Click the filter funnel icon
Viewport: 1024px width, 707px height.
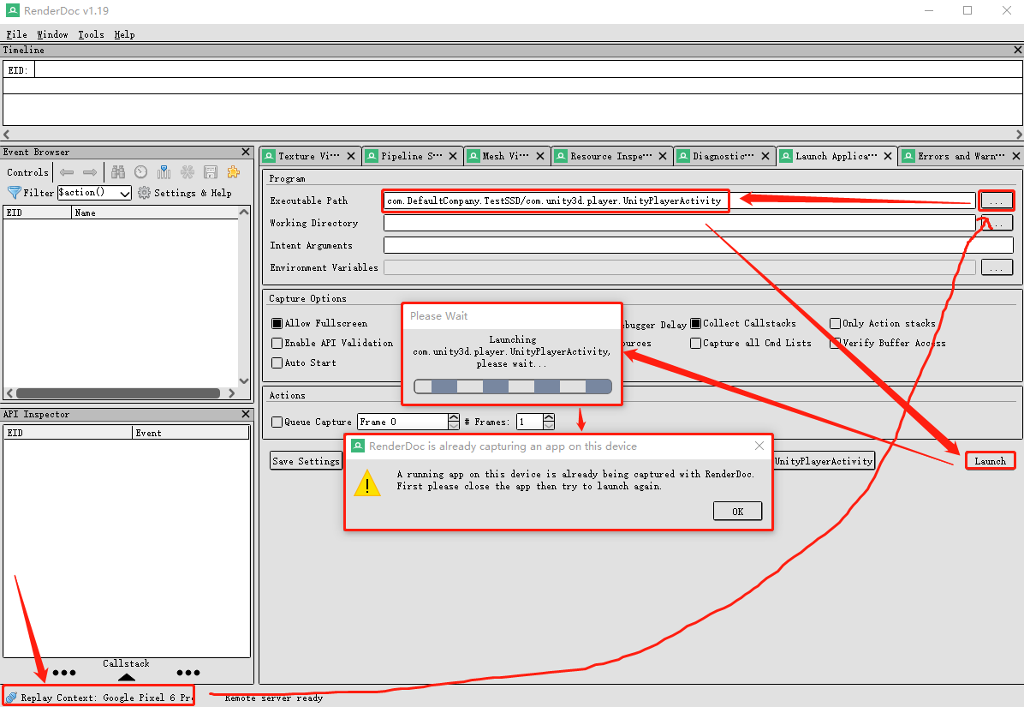(14, 192)
